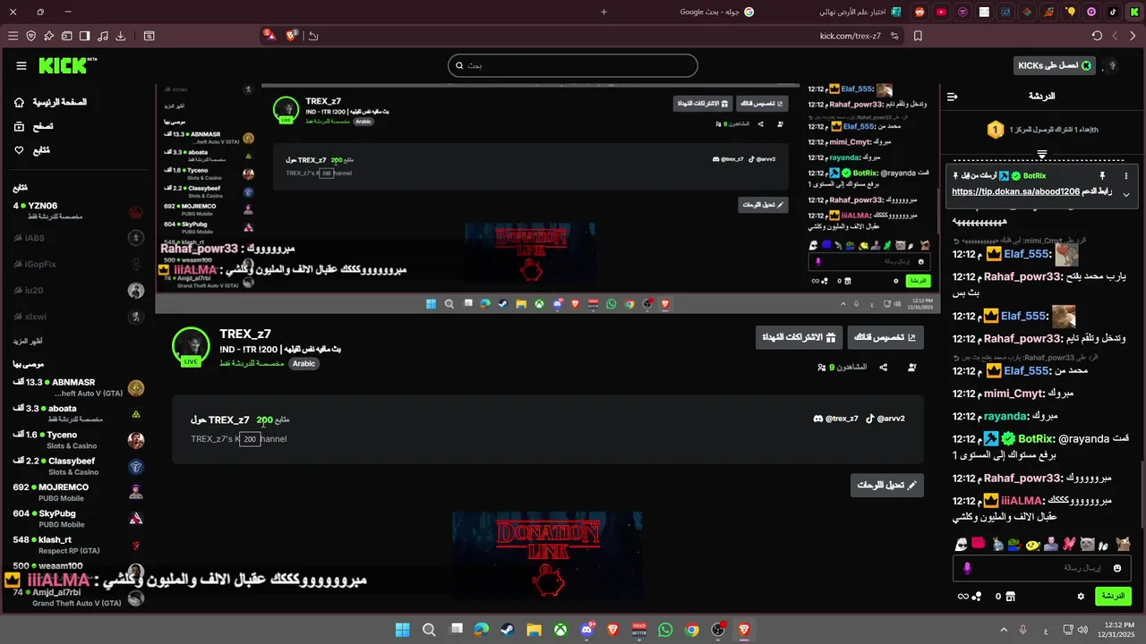The image size is (1146, 644).
Task: Open @arvv2 TikTok link
Action: pos(885,419)
